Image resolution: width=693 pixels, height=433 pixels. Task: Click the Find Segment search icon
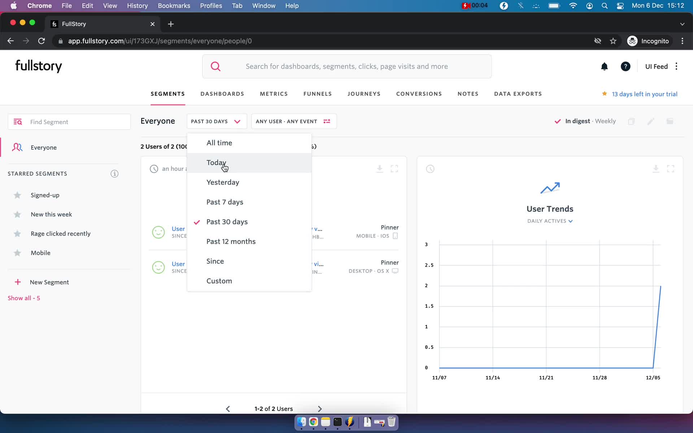click(18, 122)
